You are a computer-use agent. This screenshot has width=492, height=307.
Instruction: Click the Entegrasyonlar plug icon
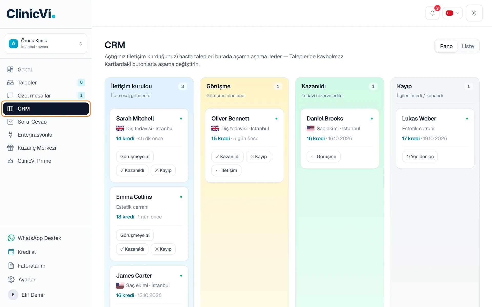coord(11,135)
